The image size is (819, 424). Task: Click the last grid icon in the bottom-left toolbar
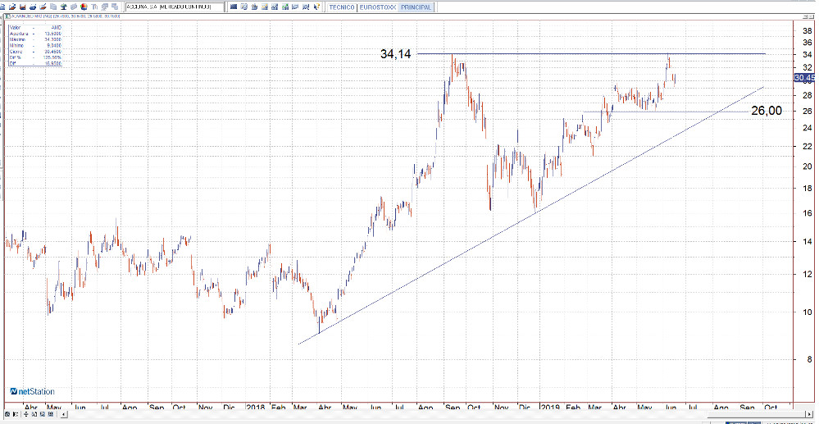pos(51,414)
